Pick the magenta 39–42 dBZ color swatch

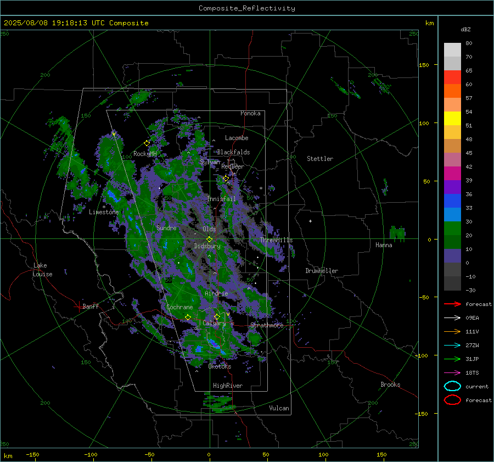(452, 173)
